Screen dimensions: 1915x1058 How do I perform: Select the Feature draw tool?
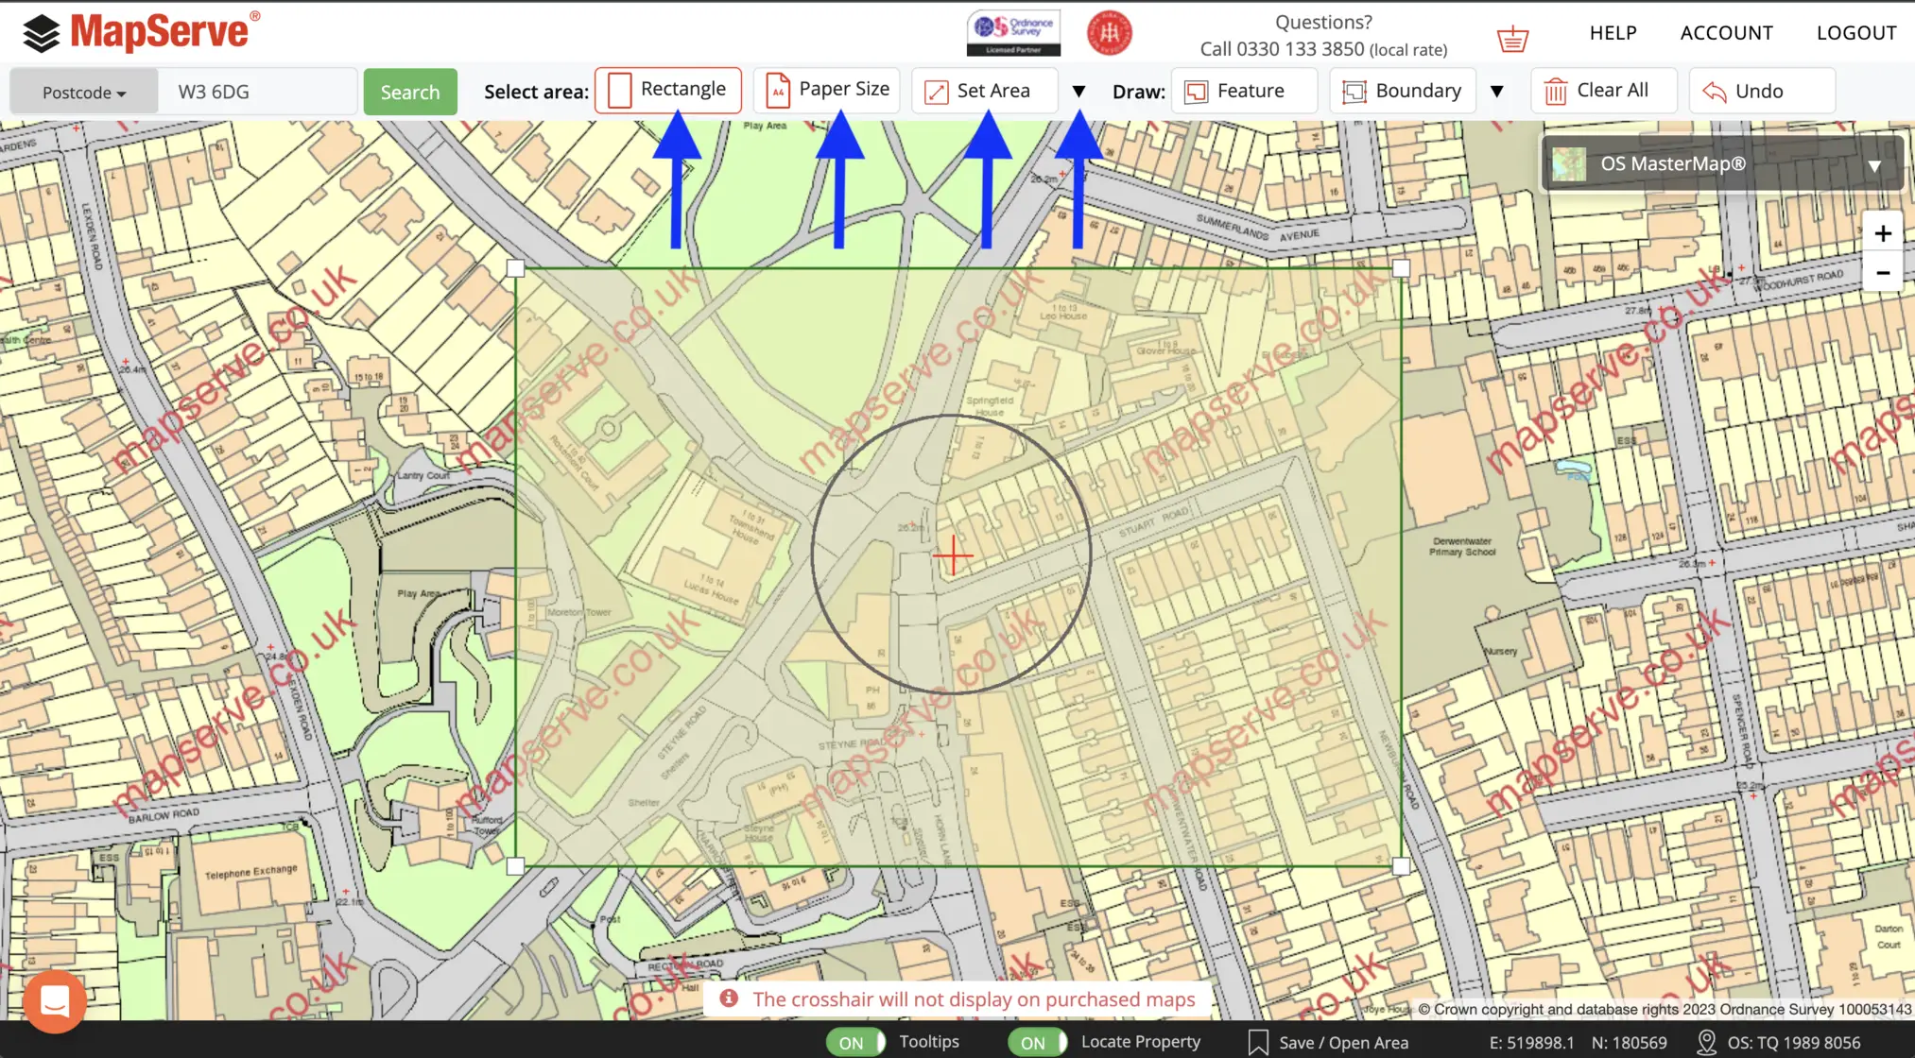tap(1240, 90)
